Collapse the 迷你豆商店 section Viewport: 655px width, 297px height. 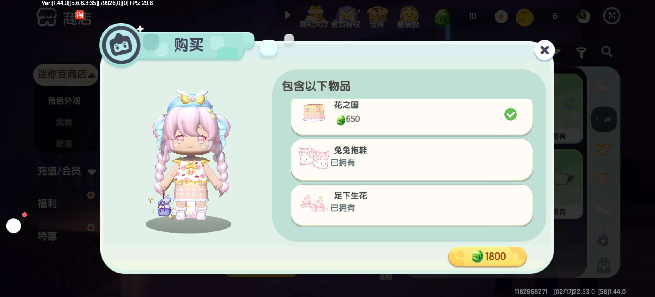click(x=66, y=75)
